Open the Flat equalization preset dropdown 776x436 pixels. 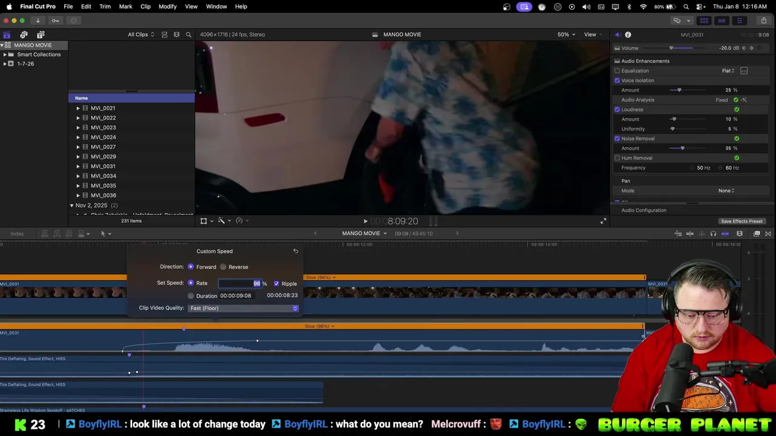click(x=728, y=71)
